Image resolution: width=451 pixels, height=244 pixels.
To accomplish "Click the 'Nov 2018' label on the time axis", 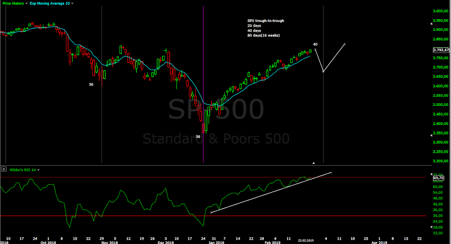I will (x=109, y=242).
